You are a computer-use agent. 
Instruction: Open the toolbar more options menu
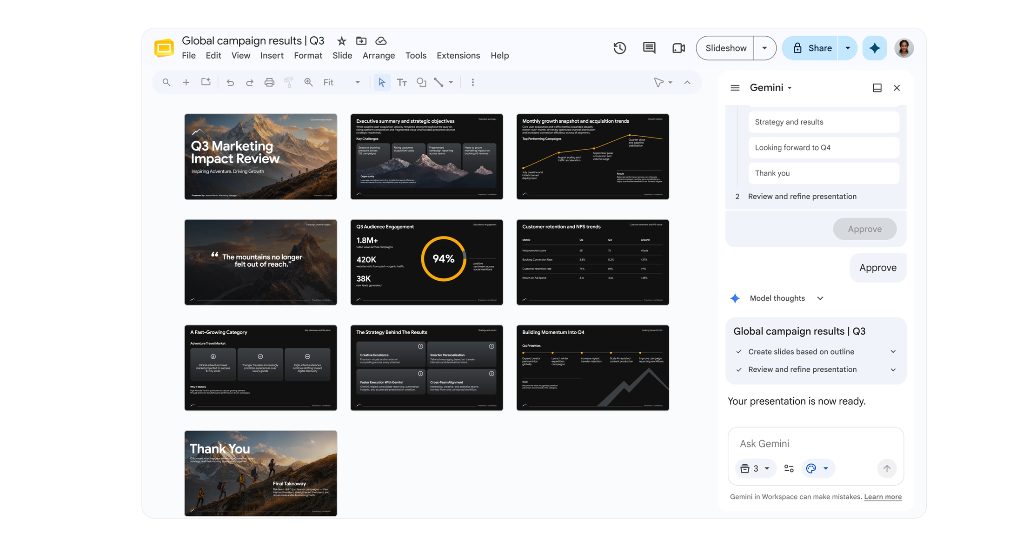click(473, 82)
